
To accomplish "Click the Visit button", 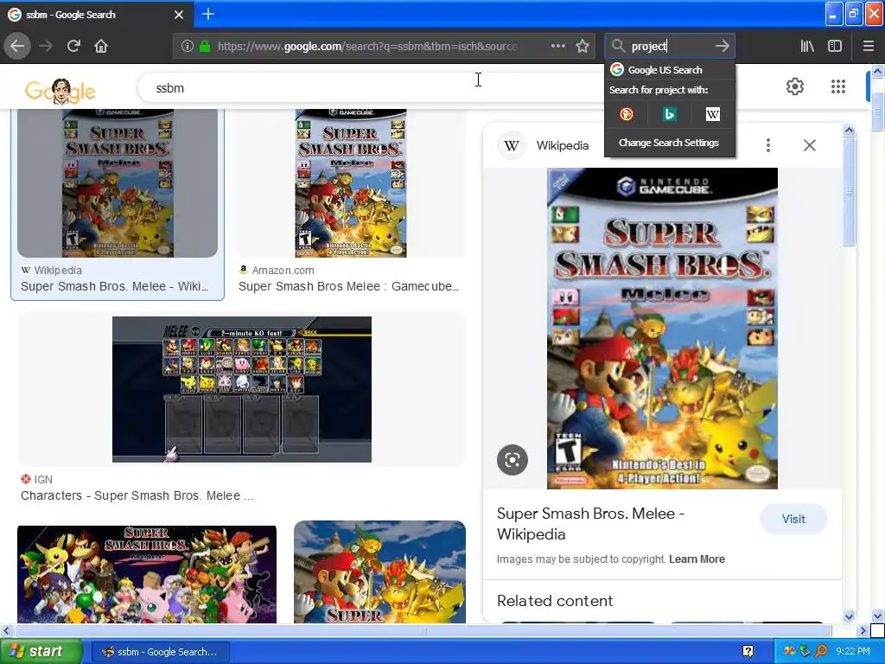I will pos(793,519).
